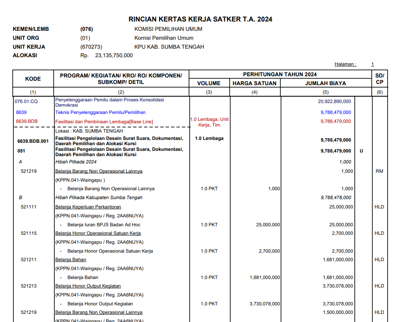Click the blue code 076.01.CQ
401x322 pixels.
pyautogui.click(x=26, y=102)
